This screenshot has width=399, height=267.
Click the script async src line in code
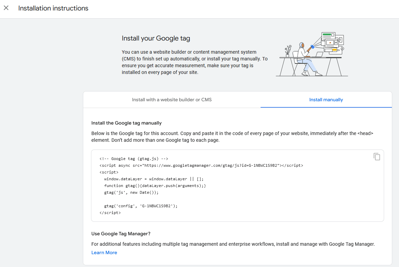[x=201, y=165]
